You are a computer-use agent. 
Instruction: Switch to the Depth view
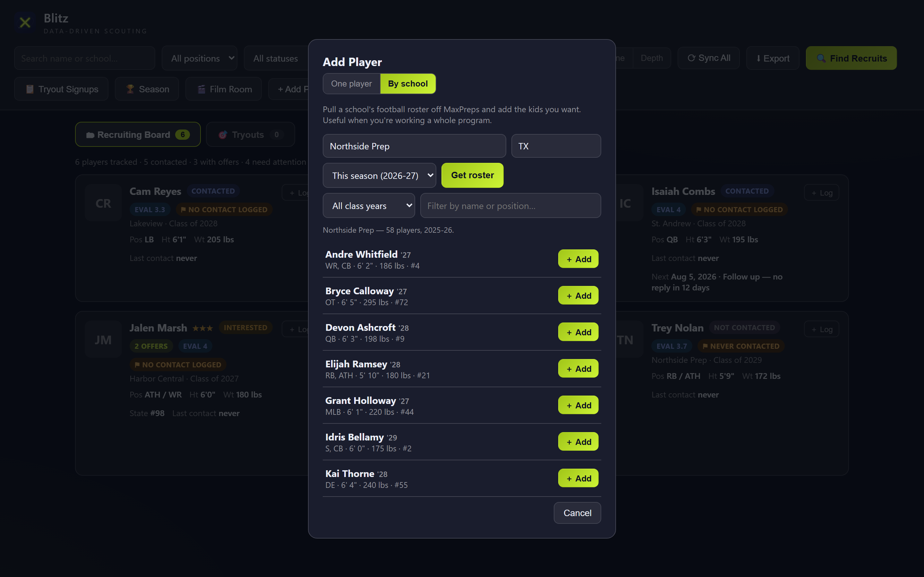(x=652, y=58)
